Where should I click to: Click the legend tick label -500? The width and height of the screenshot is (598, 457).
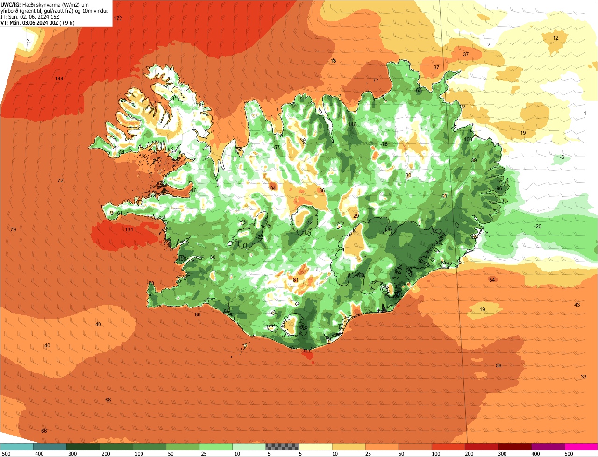tap(6, 454)
